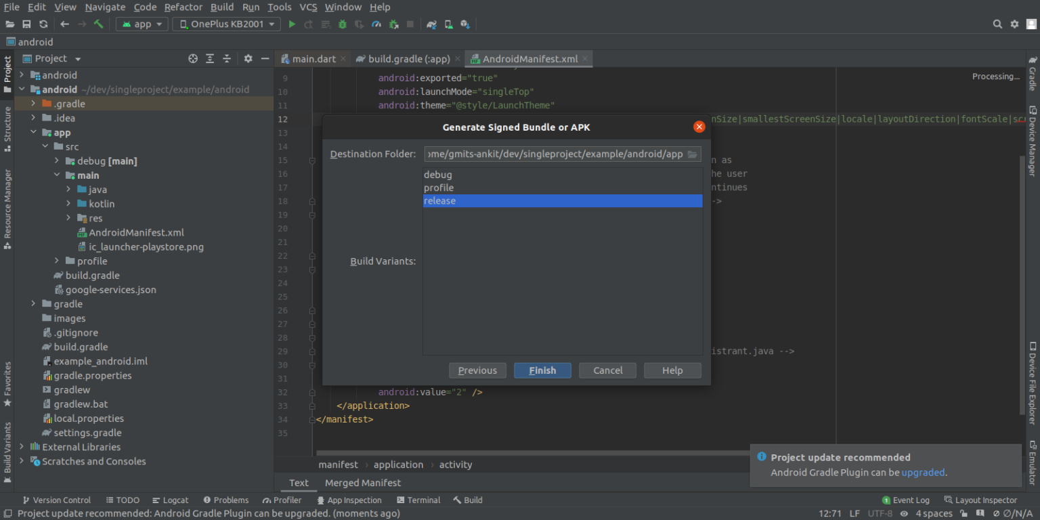Browse destination folder using the folder icon
The height and width of the screenshot is (520, 1040).
[x=692, y=154]
